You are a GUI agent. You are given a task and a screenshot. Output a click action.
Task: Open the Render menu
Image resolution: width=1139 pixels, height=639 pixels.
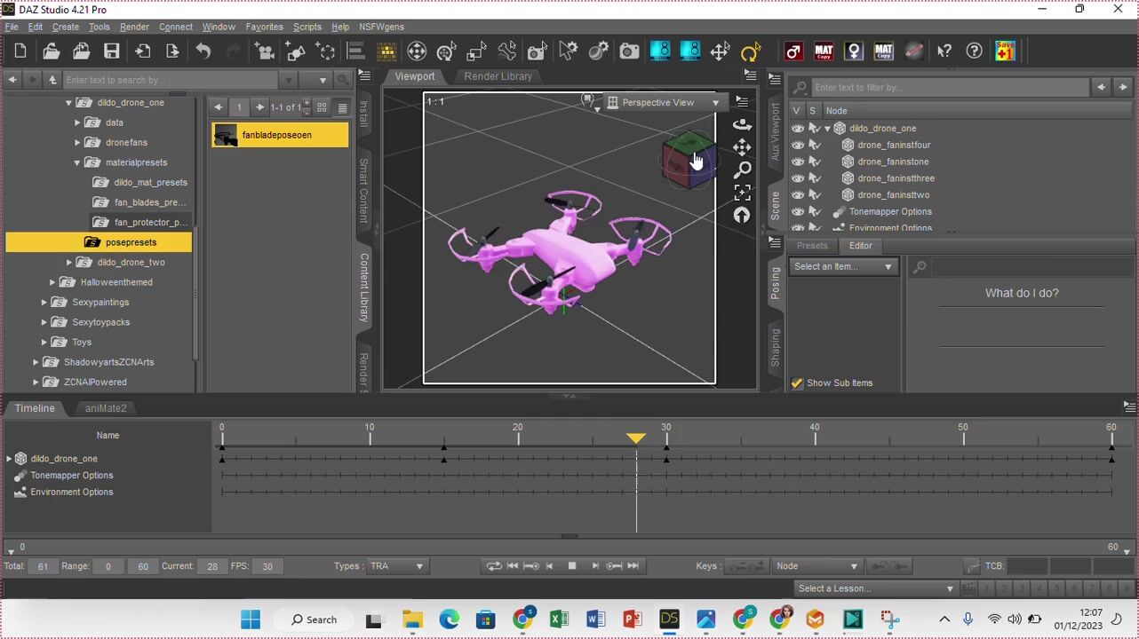tap(134, 27)
